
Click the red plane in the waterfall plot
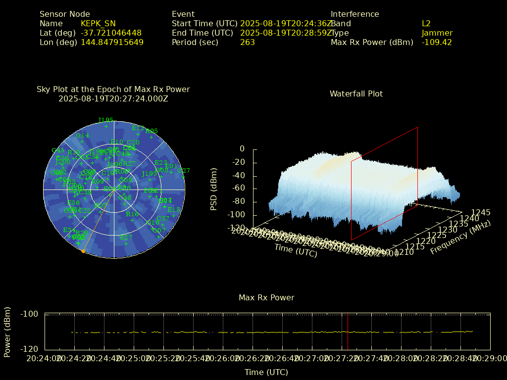pos(384,178)
